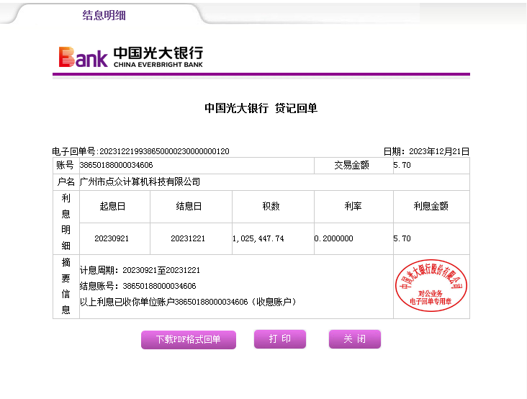
Task: Click the red electronic receipt seal stamp
Action: 431,285
